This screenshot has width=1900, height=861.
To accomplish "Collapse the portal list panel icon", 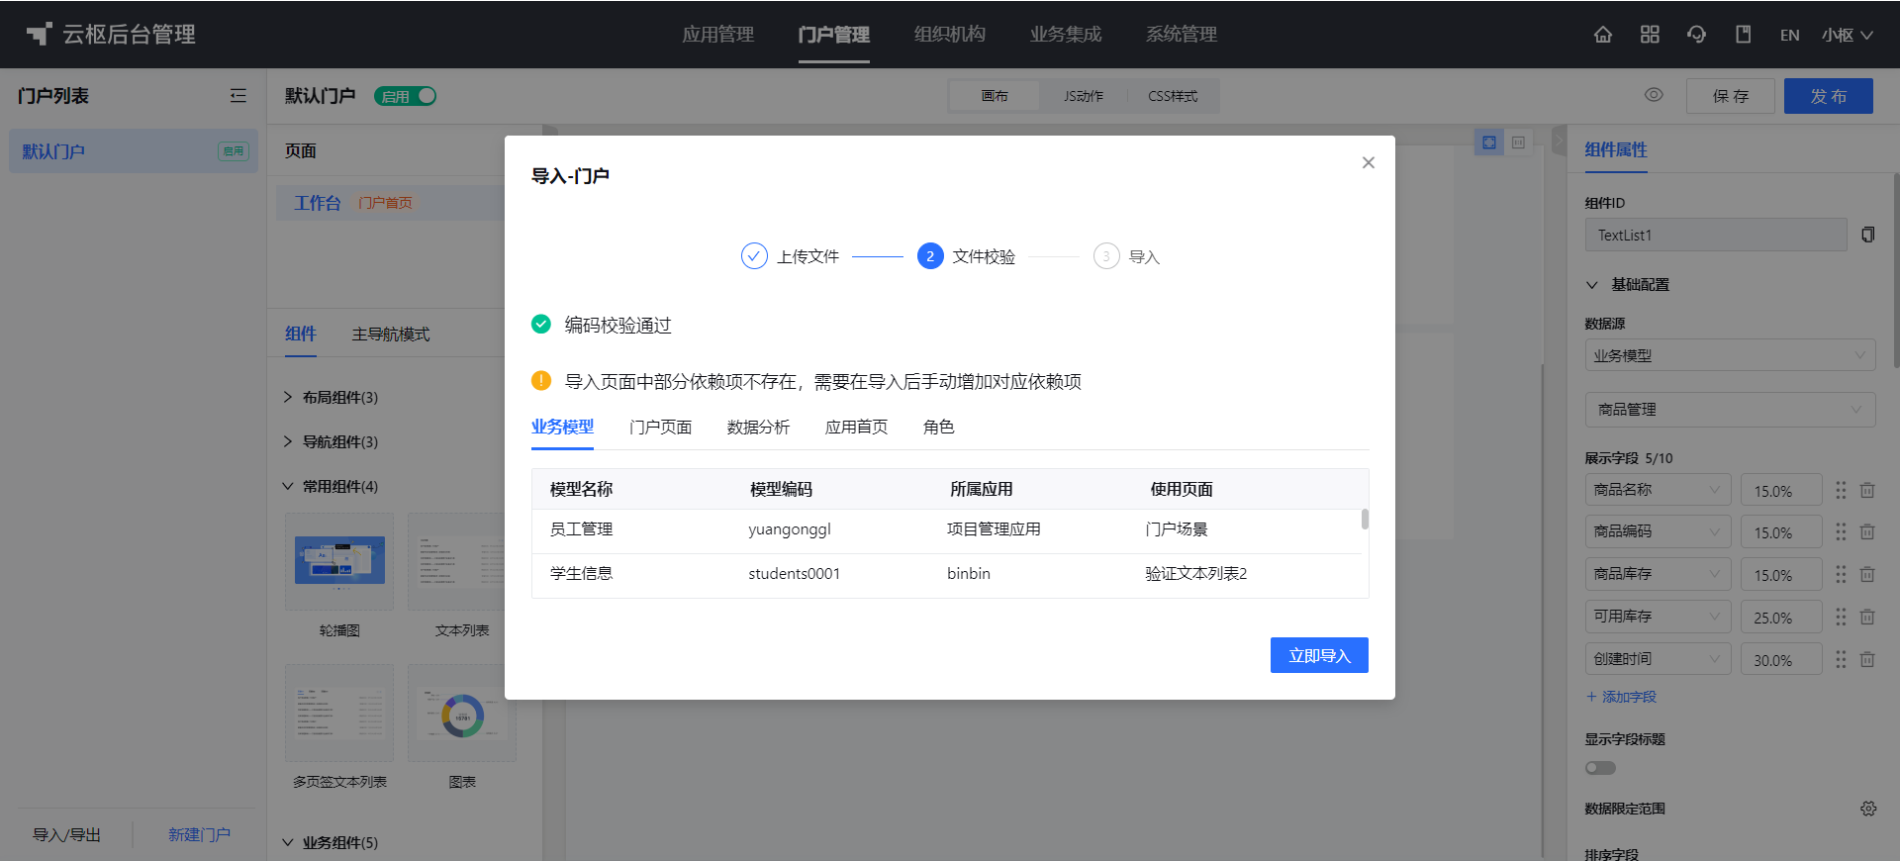I will click(x=238, y=96).
